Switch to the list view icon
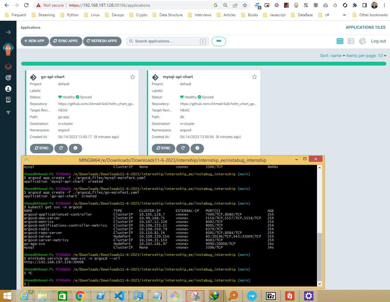 tap(351, 41)
